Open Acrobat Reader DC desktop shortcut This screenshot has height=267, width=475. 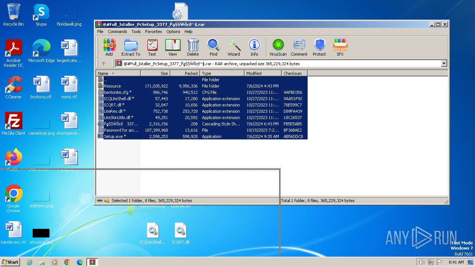click(13, 53)
